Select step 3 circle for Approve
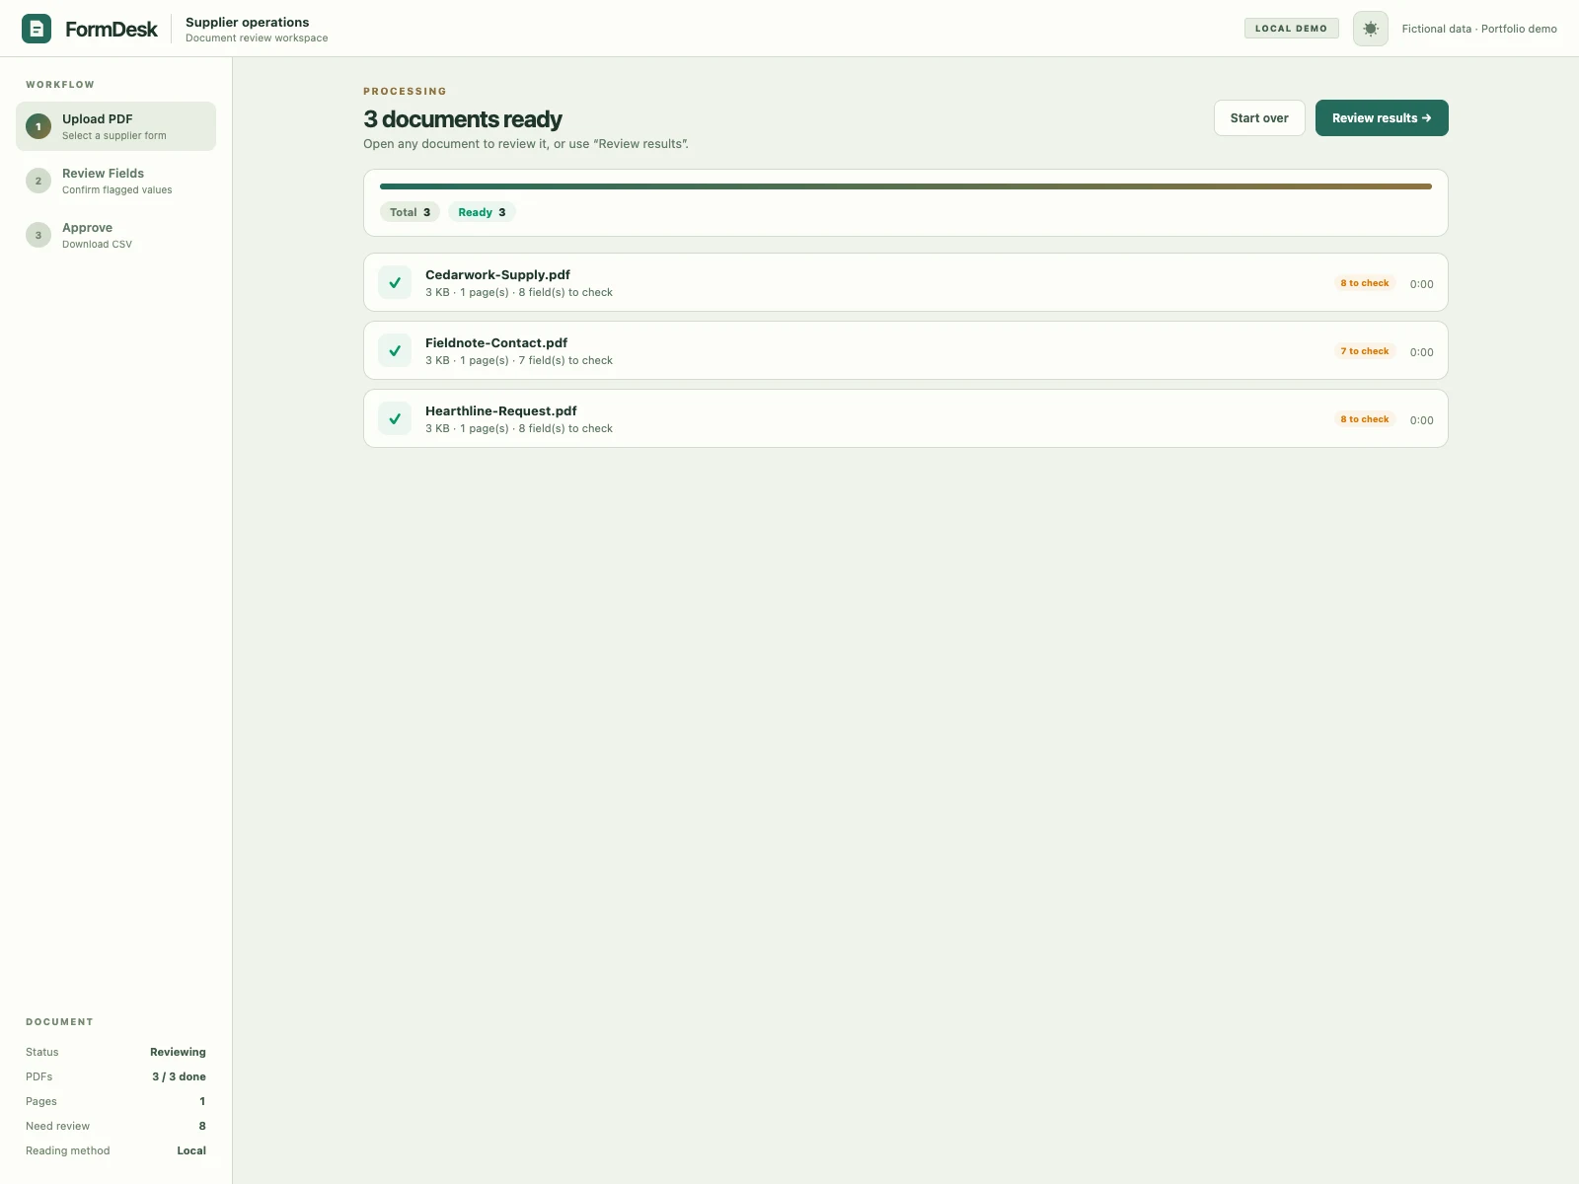The image size is (1579, 1184). [38, 235]
